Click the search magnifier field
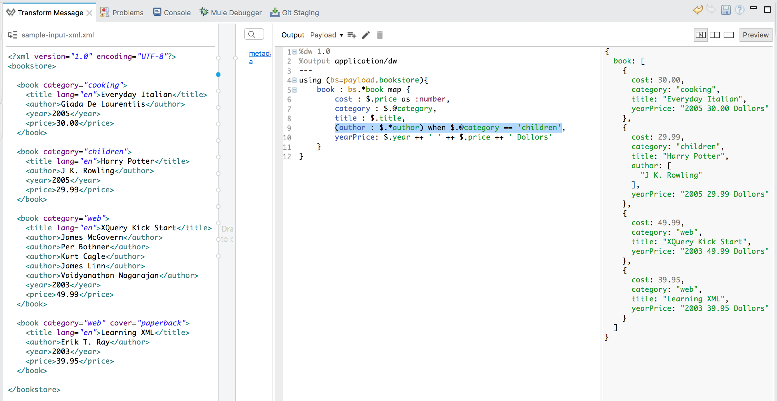 254,34
